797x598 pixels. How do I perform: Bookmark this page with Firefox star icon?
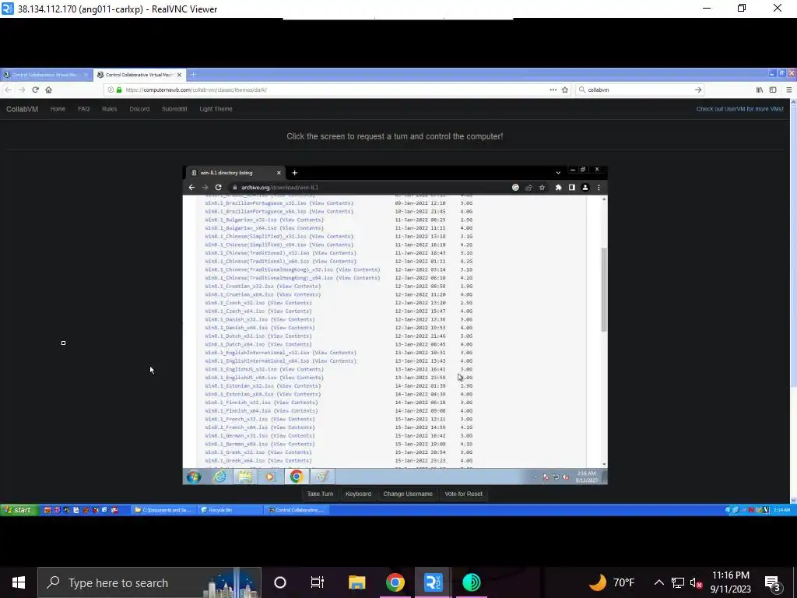[565, 90]
